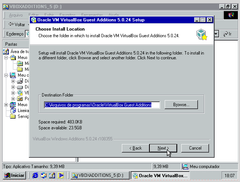
Task: Click the Área de trabalho desktop icon
Action: click(6, 52)
